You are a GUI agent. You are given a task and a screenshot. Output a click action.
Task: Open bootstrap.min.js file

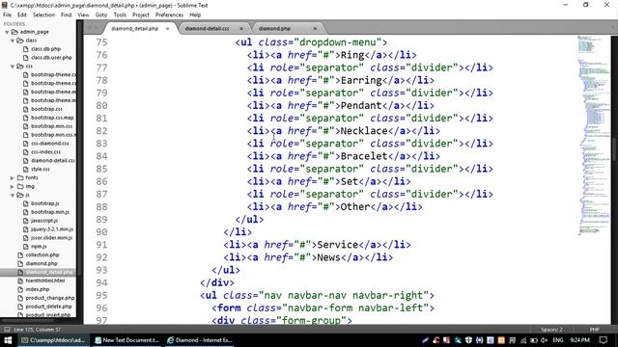coord(49,212)
